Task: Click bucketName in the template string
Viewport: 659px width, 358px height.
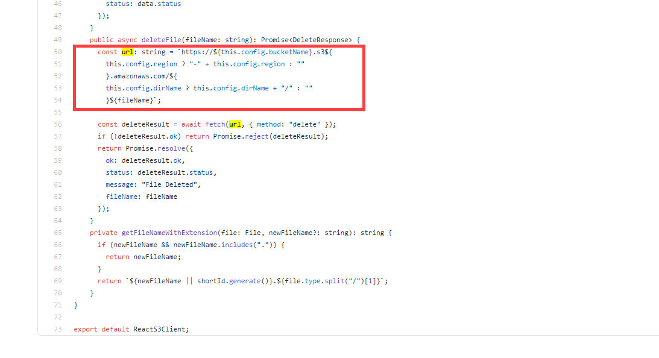Action: [289, 52]
